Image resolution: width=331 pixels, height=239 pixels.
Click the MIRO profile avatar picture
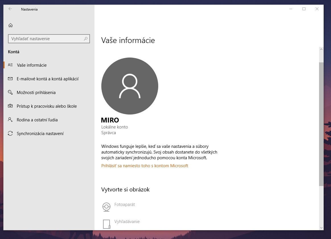tap(129, 86)
